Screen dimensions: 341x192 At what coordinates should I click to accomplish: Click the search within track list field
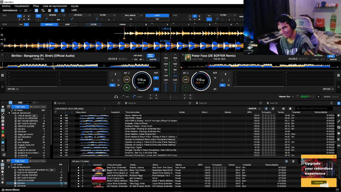point(314,109)
